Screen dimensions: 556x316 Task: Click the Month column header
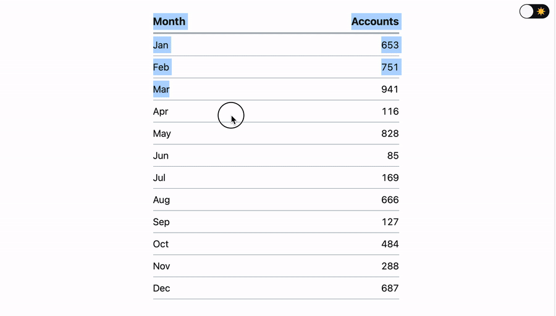pos(169,22)
